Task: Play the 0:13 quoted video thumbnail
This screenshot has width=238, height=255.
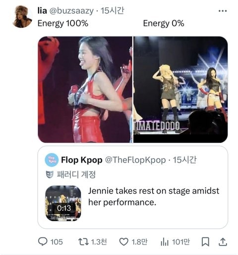Action: tap(63, 203)
